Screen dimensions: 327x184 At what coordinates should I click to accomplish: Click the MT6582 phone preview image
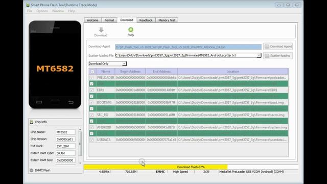click(x=55, y=65)
